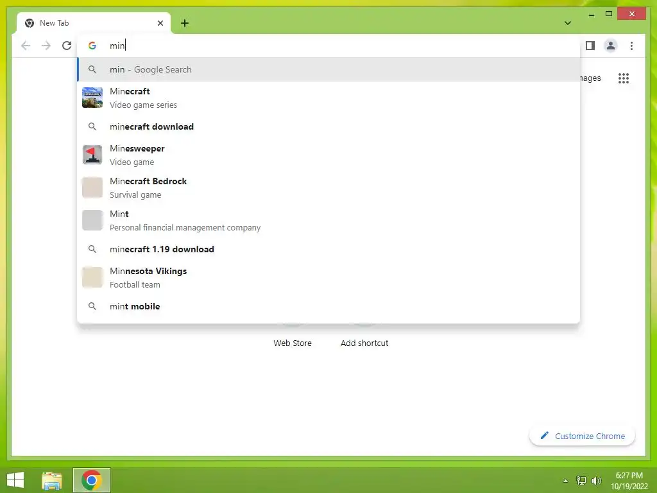The height and width of the screenshot is (493, 657).
Task: Open the Windows Start menu
Action: pyautogui.click(x=15, y=480)
